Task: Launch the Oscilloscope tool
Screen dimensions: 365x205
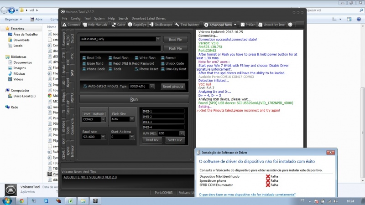Action: [161, 25]
